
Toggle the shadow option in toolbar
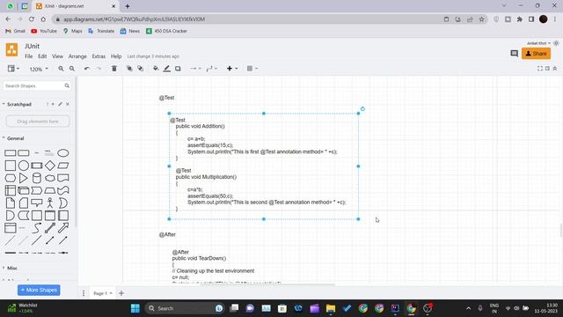coord(178,69)
